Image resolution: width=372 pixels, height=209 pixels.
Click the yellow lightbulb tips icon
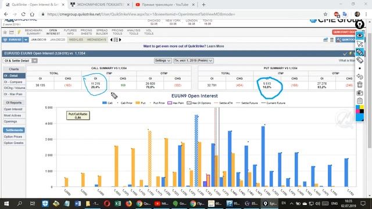19,33
